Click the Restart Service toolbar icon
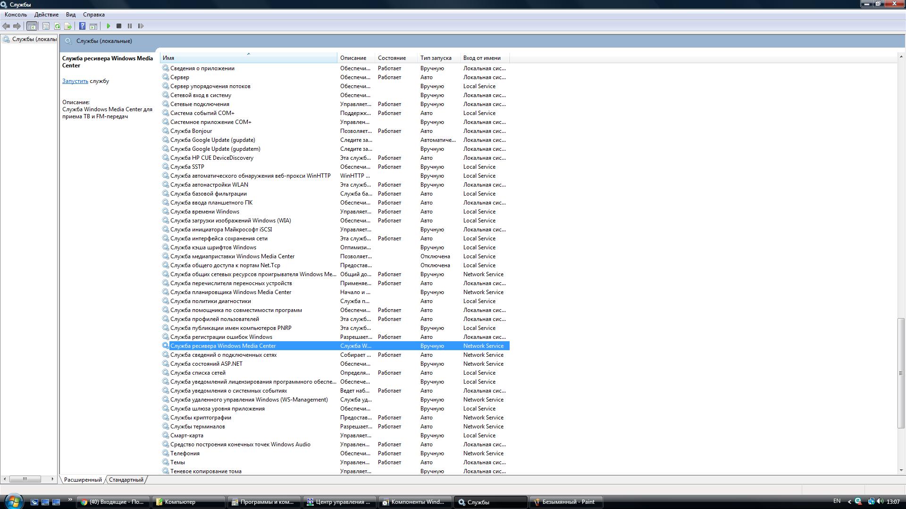Screen dimensions: 906x509 click(x=141, y=26)
